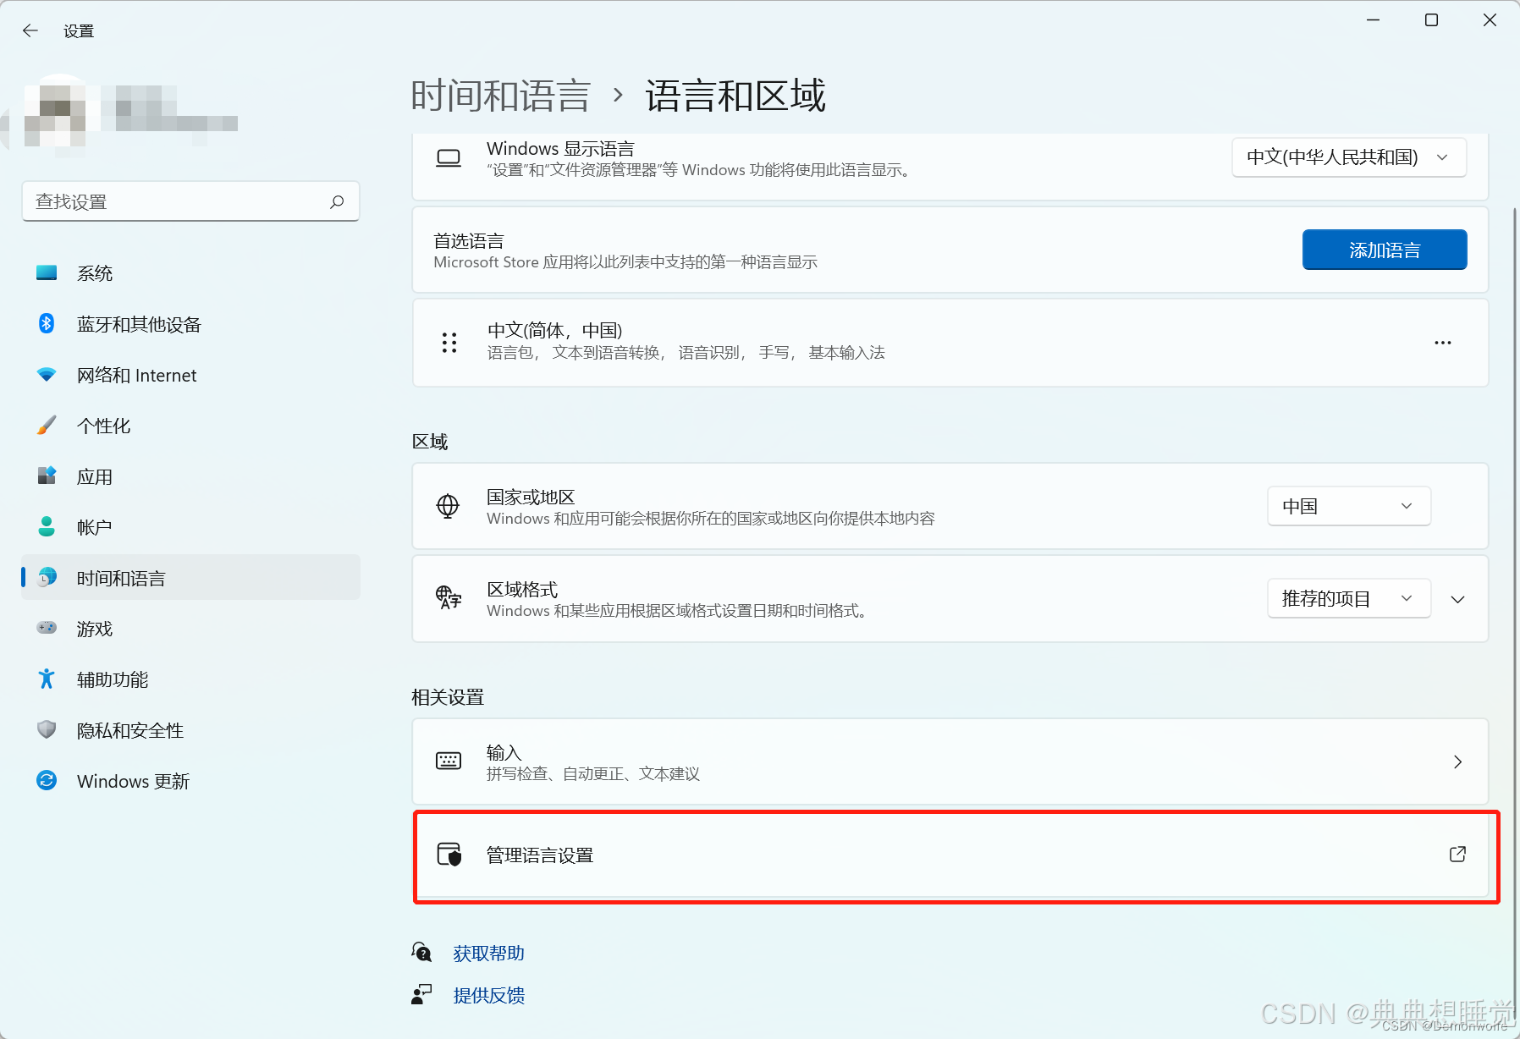Maximize the Settings window
Image resolution: width=1520 pixels, height=1039 pixels.
(1431, 20)
